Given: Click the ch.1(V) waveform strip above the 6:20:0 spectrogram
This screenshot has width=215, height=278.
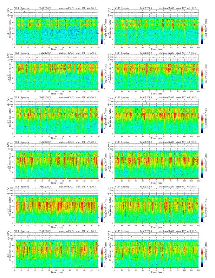Looking at the screenshot, I should 56,13.
